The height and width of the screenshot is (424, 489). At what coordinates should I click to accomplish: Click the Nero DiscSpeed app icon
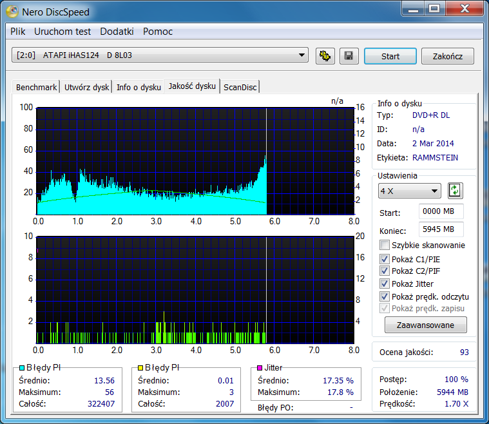pyautogui.click(x=12, y=12)
